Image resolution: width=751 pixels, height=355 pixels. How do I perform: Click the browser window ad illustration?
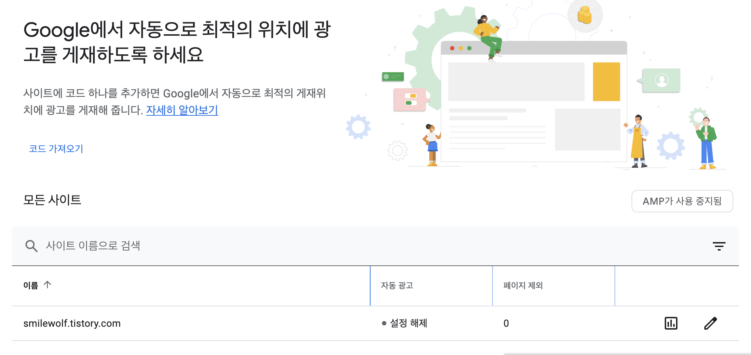tap(534, 102)
